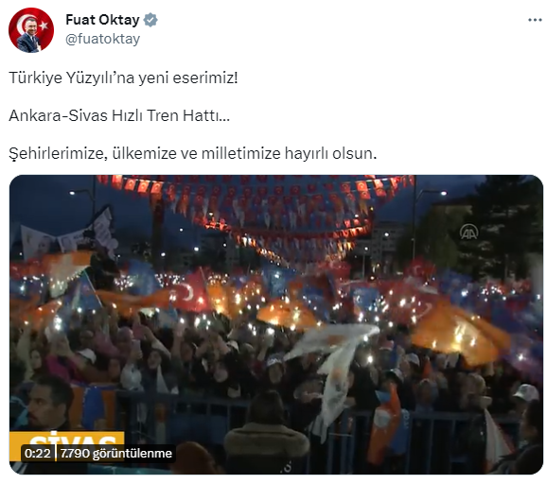The image size is (547, 484).
Task: Click the 0:22 video duration label
Action: [x=38, y=453]
